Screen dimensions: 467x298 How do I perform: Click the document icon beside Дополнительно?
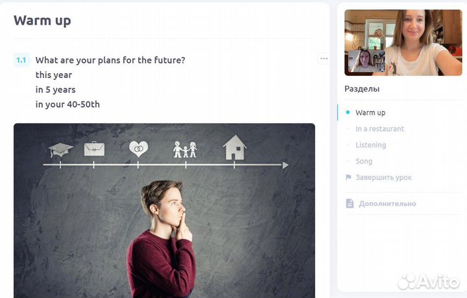pos(350,204)
